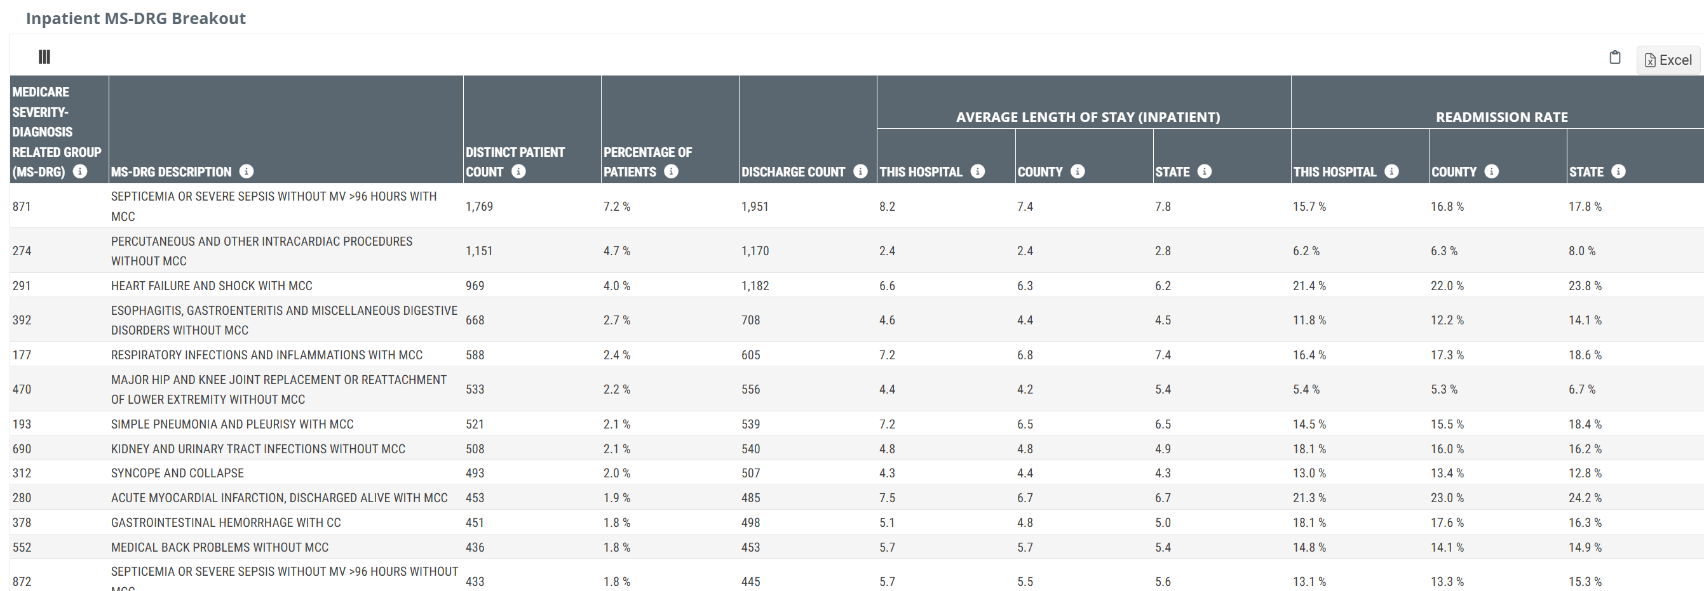The height and width of the screenshot is (591, 1704).
Task: Sort by MS-DRG Description column header
Action: click(x=171, y=172)
